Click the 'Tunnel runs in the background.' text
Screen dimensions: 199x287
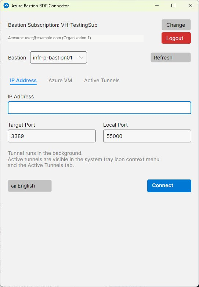point(45,153)
